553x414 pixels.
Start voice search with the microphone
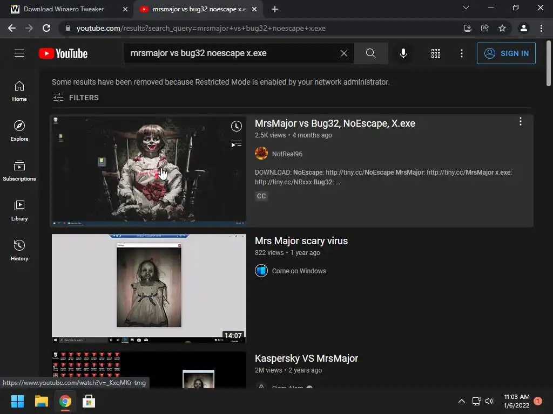[403, 53]
